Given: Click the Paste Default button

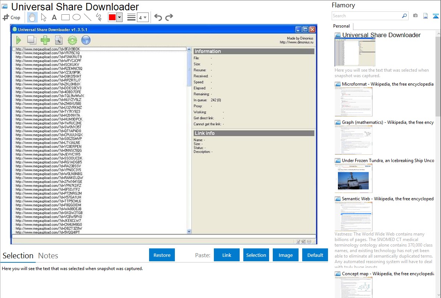Looking at the screenshot, I should tap(315, 255).
